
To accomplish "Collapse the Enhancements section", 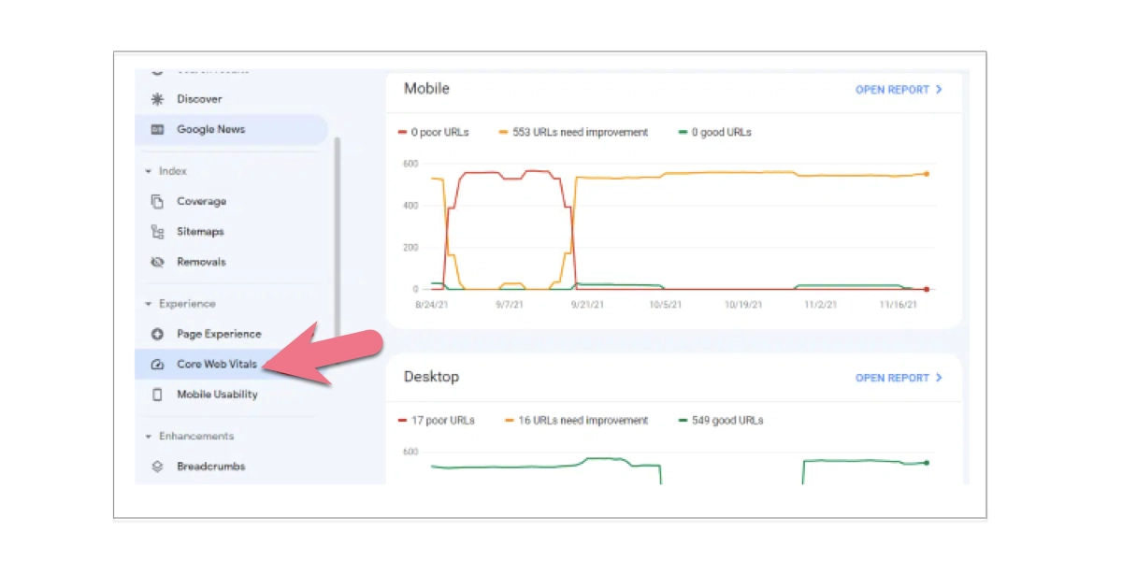I will [x=148, y=436].
